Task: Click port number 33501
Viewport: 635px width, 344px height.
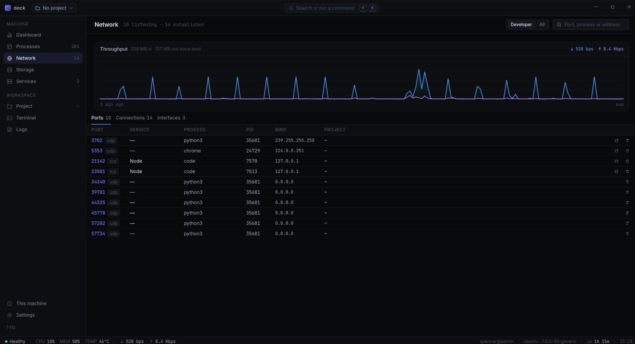Action: pyautogui.click(x=98, y=172)
